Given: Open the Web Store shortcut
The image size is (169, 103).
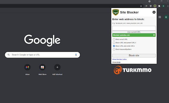Looking at the screenshot, I should pyautogui.click(x=42, y=67).
